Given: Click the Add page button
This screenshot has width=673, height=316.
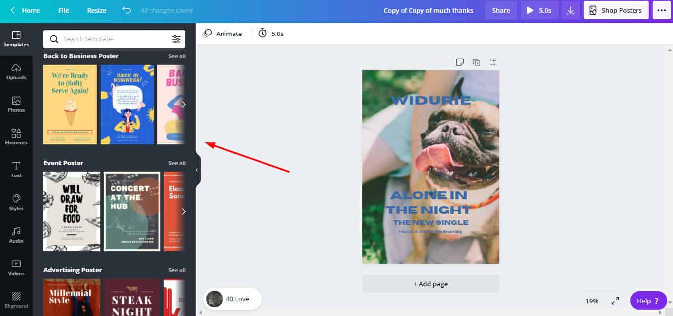Looking at the screenshot, I should tap(430, 284).
